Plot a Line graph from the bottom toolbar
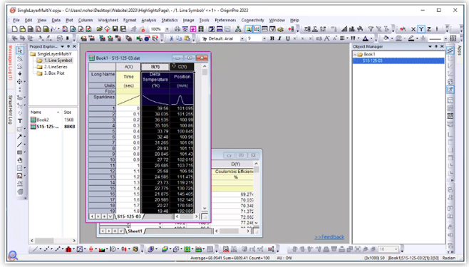 (35, 249)
